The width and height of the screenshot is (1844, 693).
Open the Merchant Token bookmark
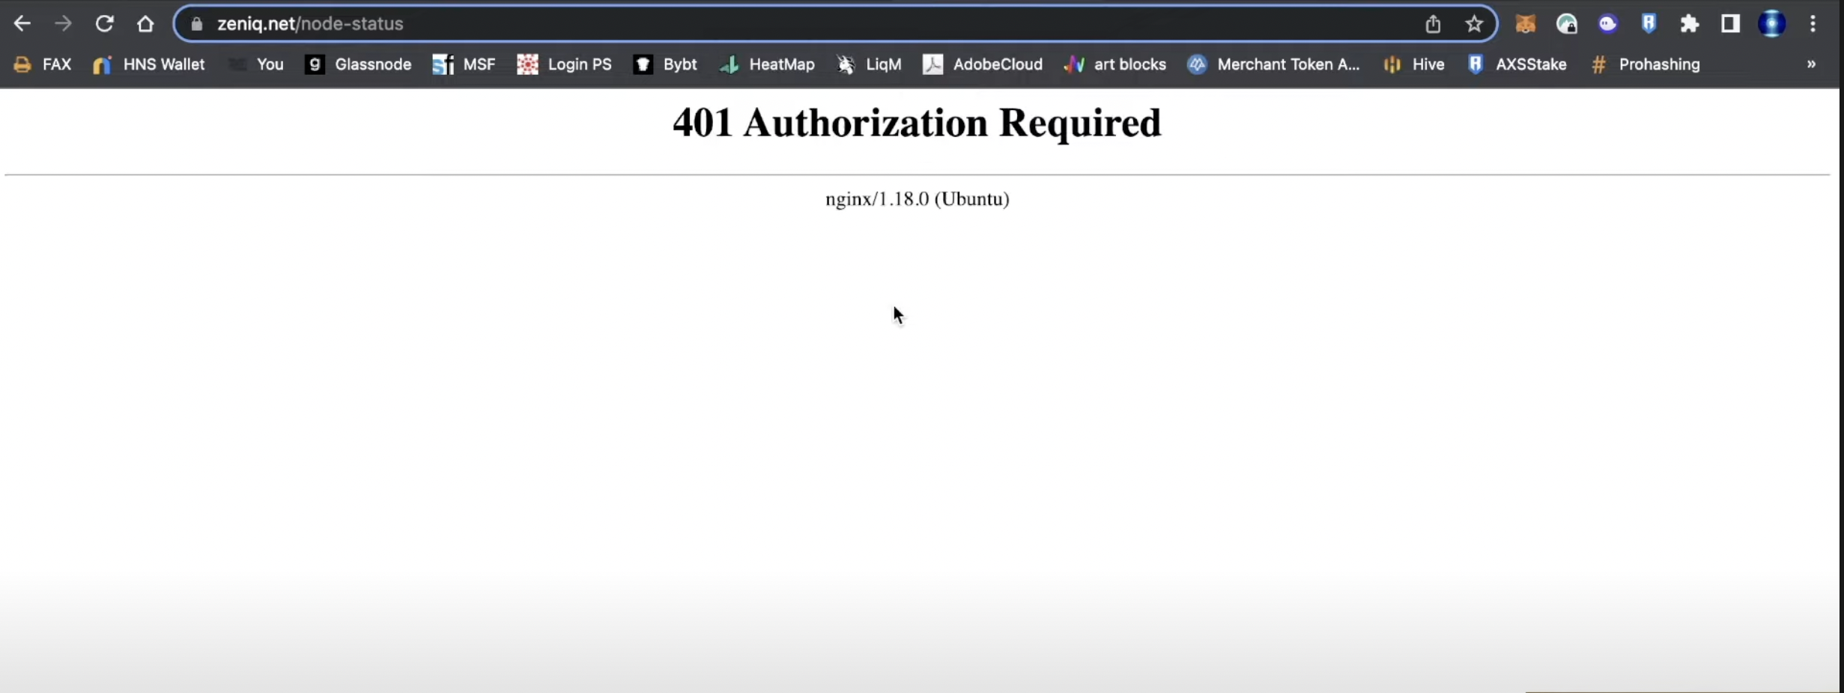1273,64
